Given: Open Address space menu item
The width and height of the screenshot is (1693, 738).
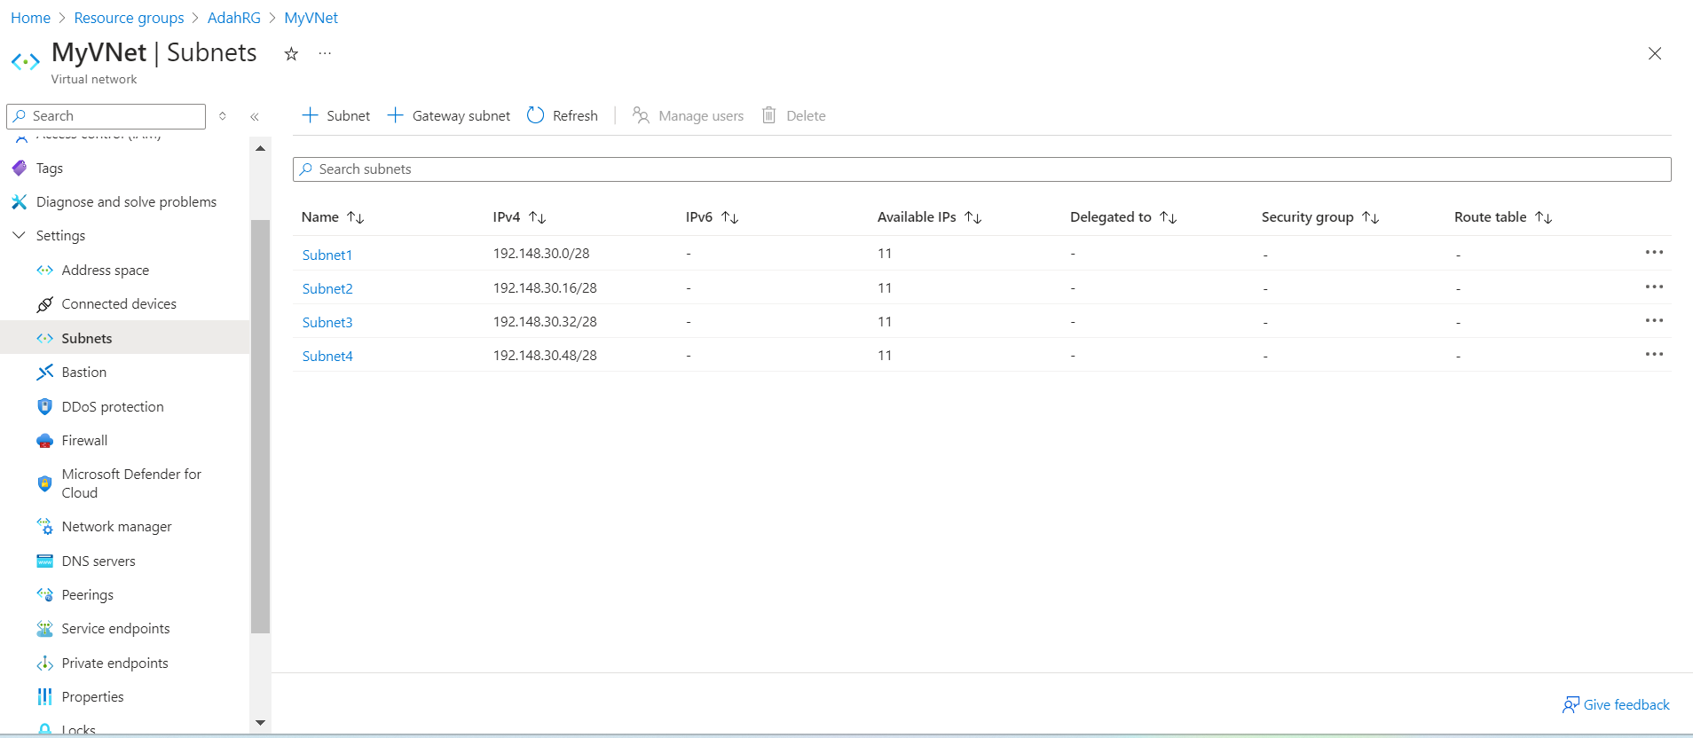Looking at the screenshot, I should coord(105,271).
